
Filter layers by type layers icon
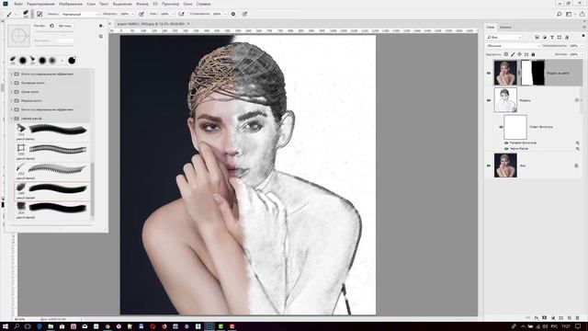(552, 37)
